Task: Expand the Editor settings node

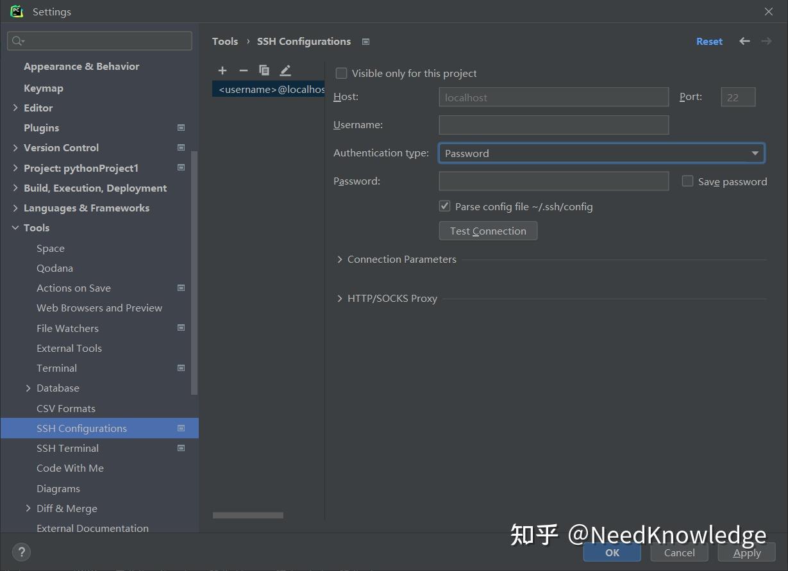Action: 15,108
